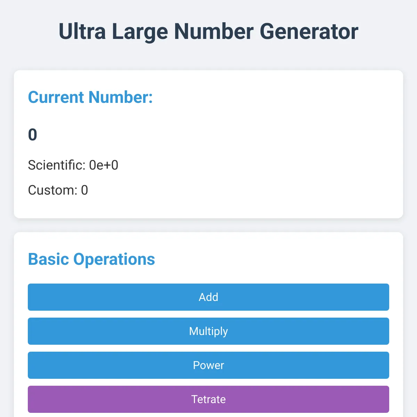Click the Ultra Large Number Generator title
This screenshot has width=417, height=417.
pos(208,31)
